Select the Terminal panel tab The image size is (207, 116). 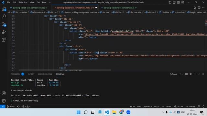point(60,74)
